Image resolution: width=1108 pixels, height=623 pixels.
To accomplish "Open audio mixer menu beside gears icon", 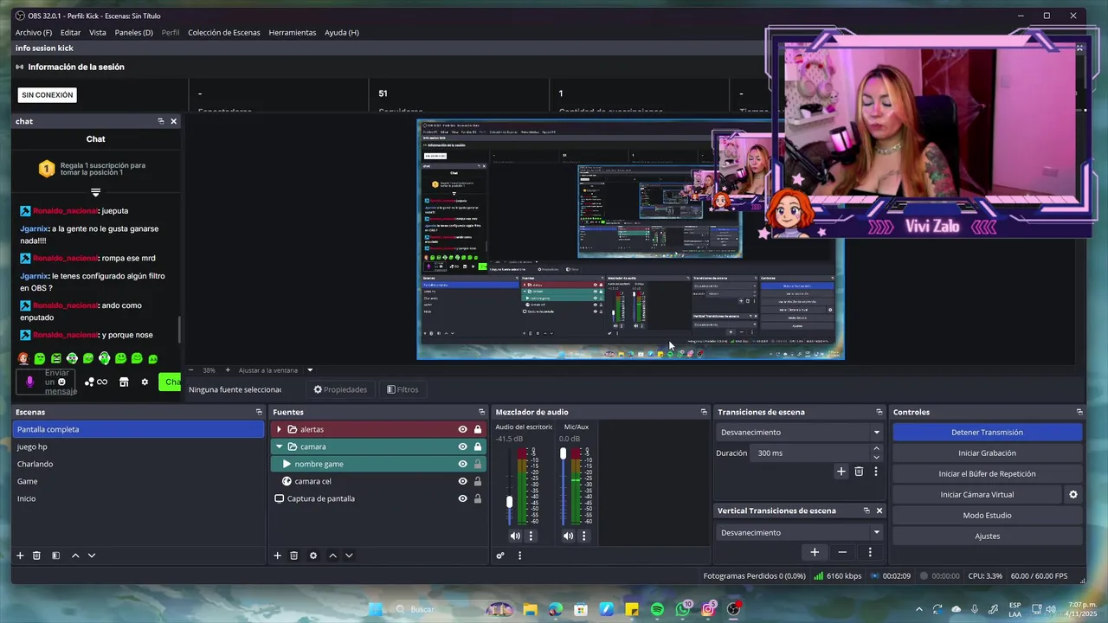I will [519, 556].
